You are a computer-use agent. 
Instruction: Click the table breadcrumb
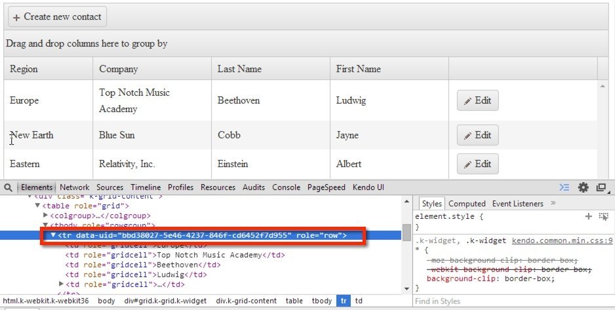pos(294,301)
